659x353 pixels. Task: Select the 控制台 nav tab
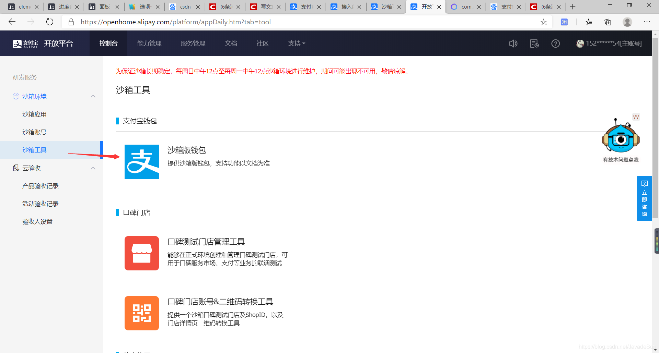pyautogui.click(x=108, y=44)
